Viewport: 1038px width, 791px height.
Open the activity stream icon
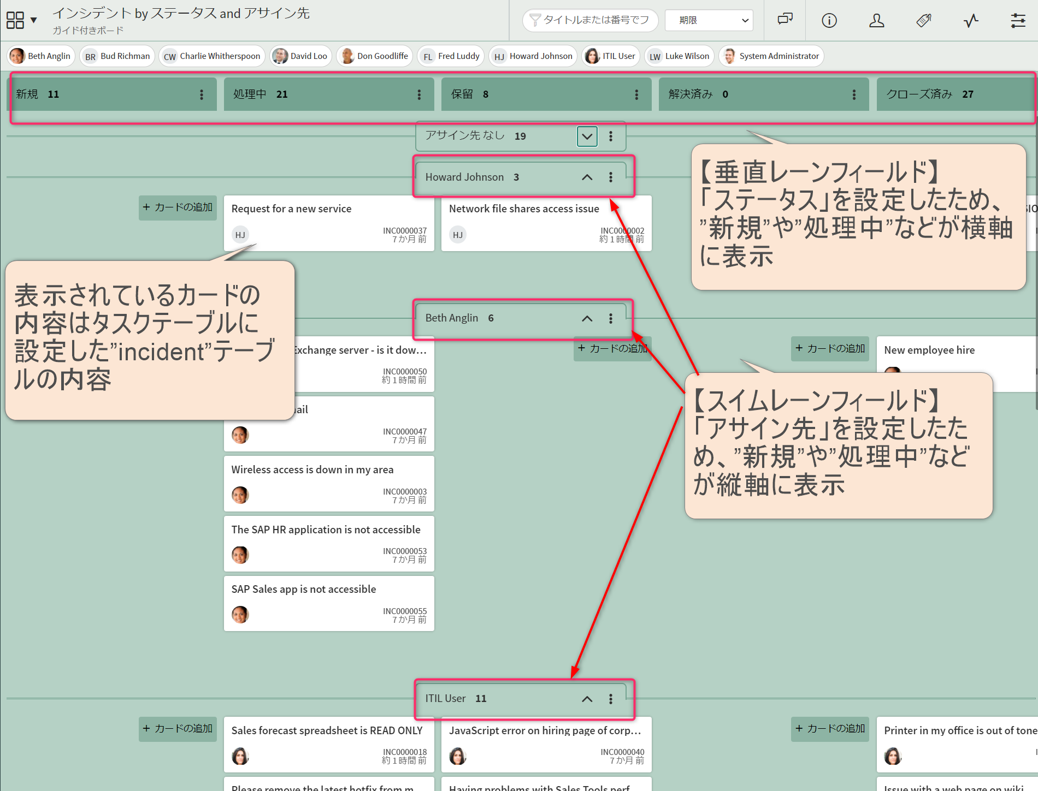(971, 20)
